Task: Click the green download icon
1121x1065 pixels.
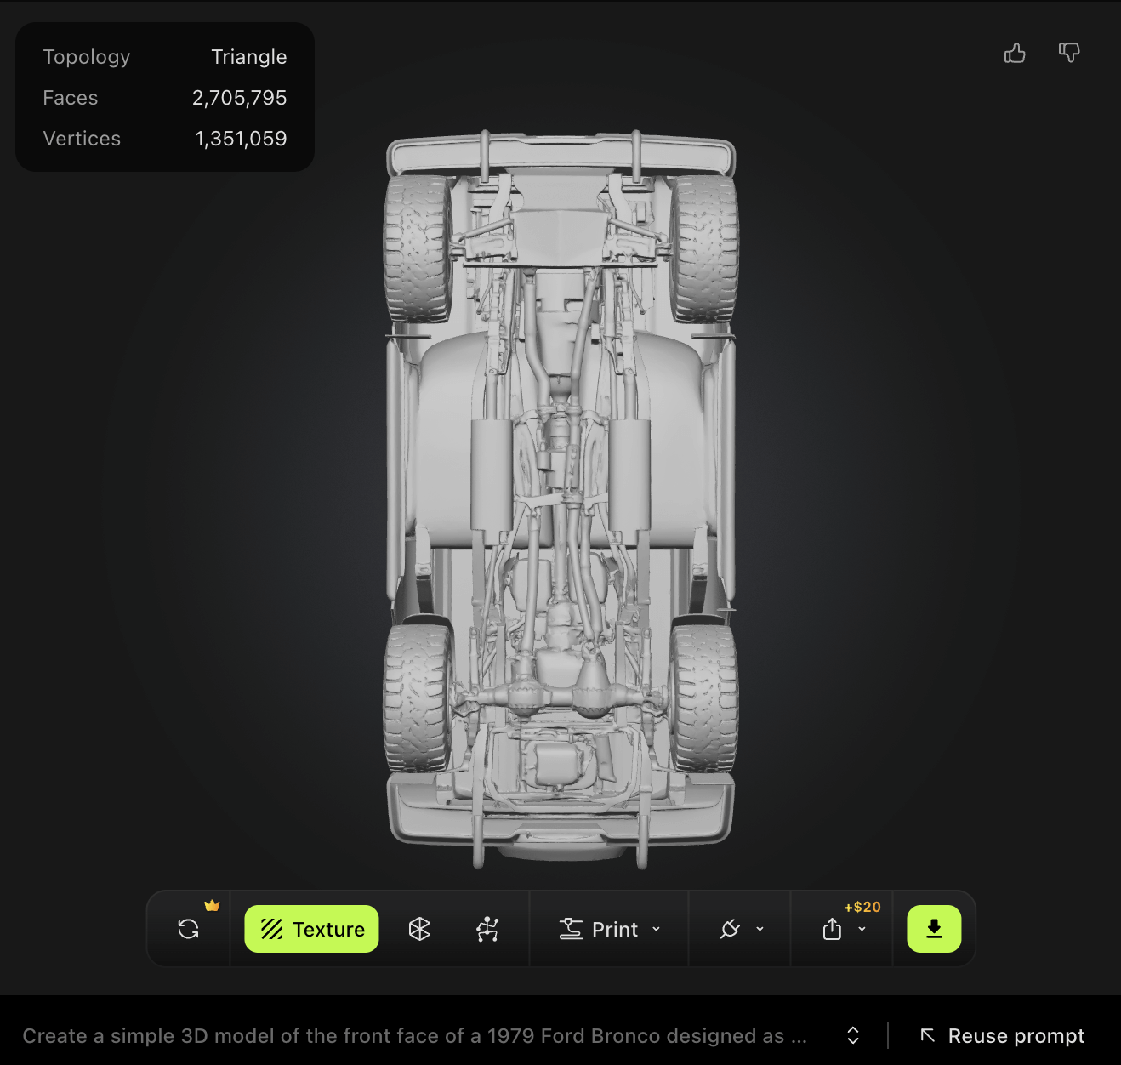Action: point(934,929)
